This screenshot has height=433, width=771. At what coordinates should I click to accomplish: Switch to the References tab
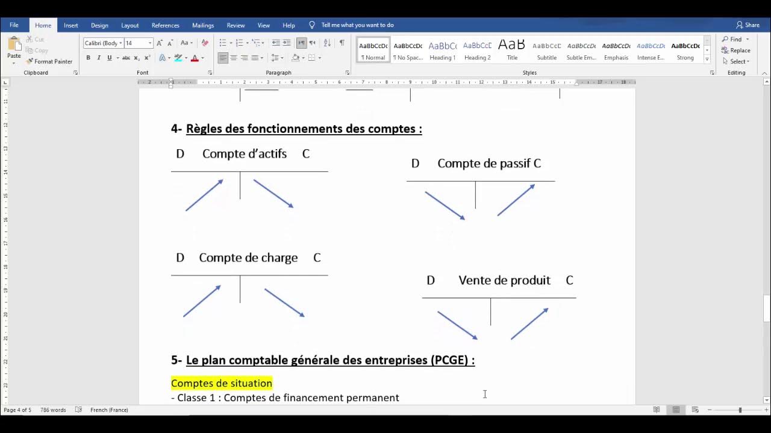(165, 25)
